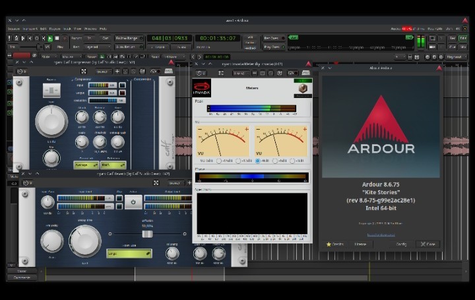Open the Slide edit mode dropdown
Screen dimensions: 475x300
(x=50, y=57)
